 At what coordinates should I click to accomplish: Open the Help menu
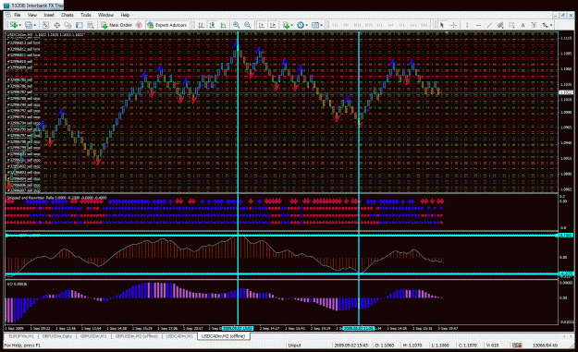tap(125, 15)
